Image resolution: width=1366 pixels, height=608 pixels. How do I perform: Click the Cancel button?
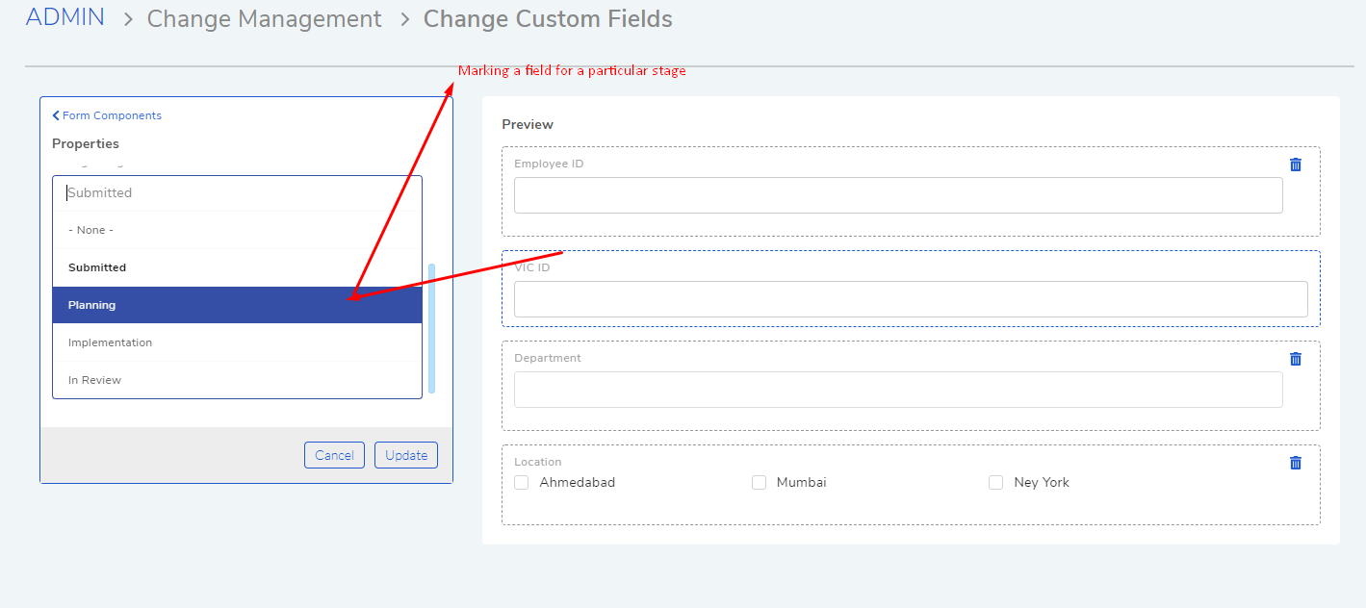pos(334,455)
